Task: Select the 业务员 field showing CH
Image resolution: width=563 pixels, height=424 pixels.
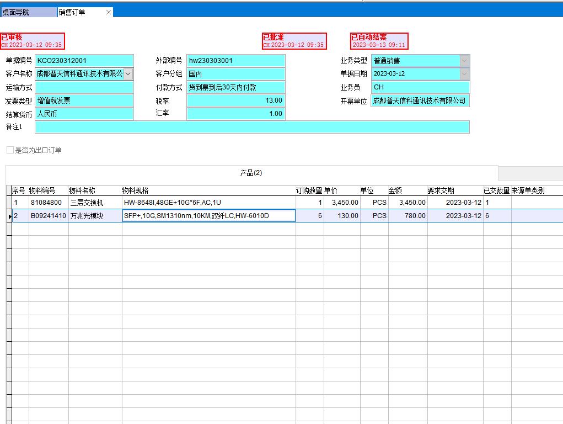Action: click(420, 87)
